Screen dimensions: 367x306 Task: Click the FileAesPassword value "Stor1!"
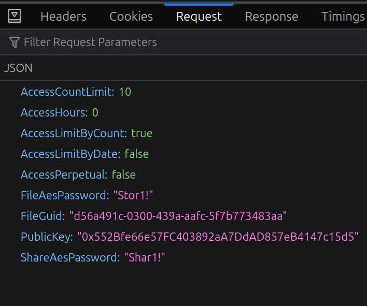pos(133,196)
